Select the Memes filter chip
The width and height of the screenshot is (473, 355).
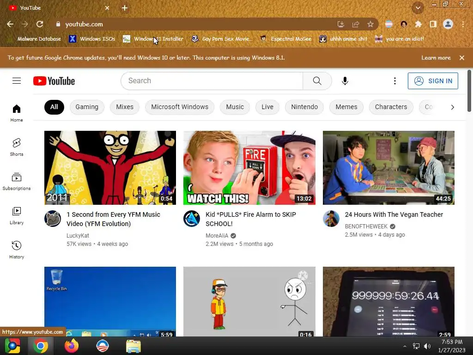point(346,107)
